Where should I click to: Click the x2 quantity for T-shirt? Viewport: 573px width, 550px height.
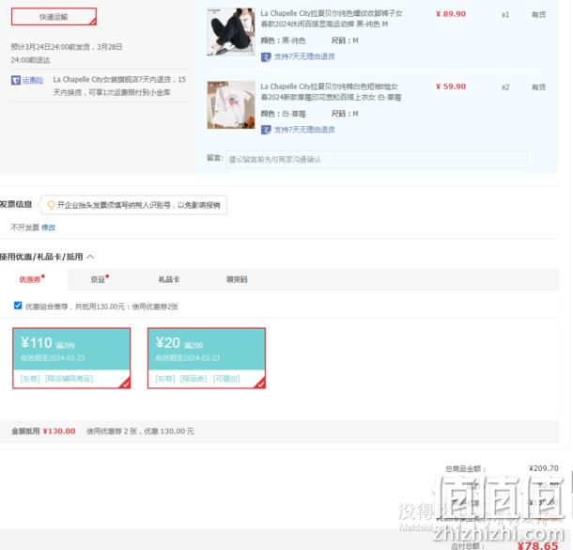(x=505, y=87)
